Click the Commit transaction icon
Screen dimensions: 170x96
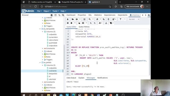click(x=91, y=23)
